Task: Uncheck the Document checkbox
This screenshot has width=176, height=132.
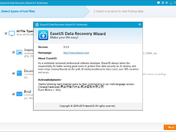Action: 14,73
